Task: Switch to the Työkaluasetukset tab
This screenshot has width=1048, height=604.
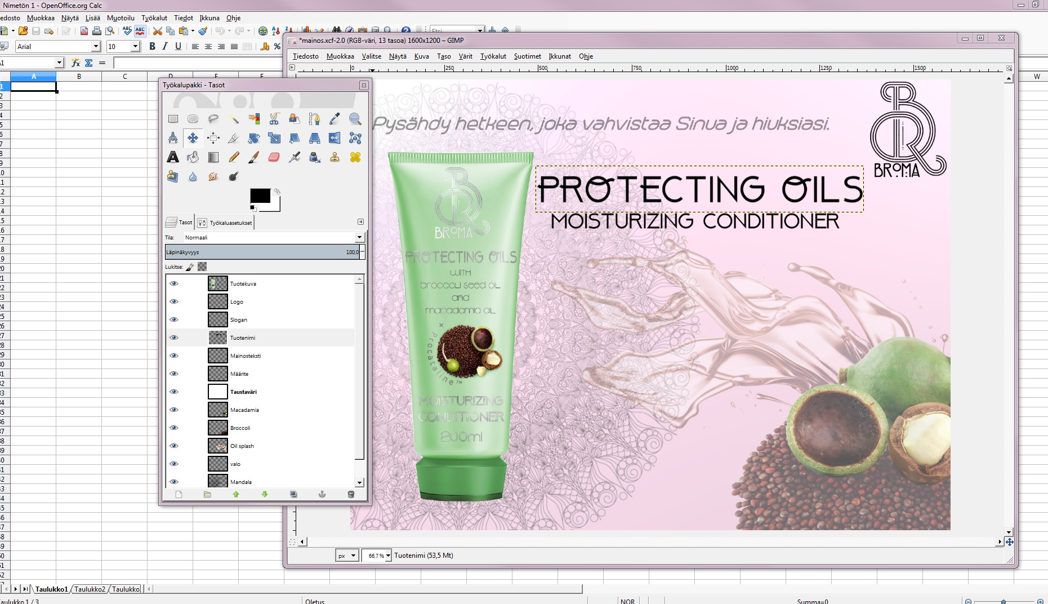Action: (226, 223)
